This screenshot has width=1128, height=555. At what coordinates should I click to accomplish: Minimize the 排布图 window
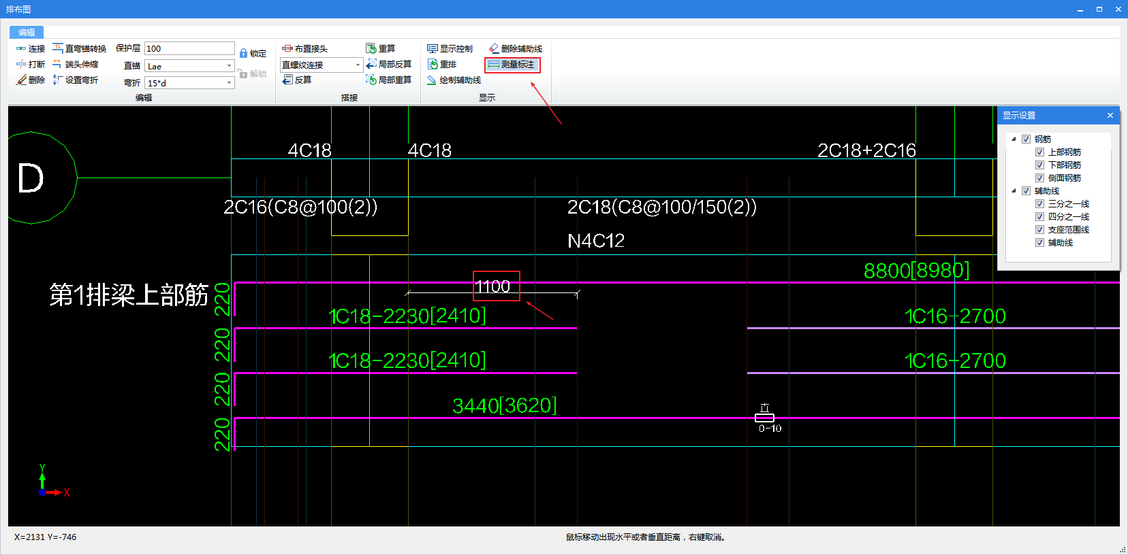pyautogui.click(x=1080, y=9)
